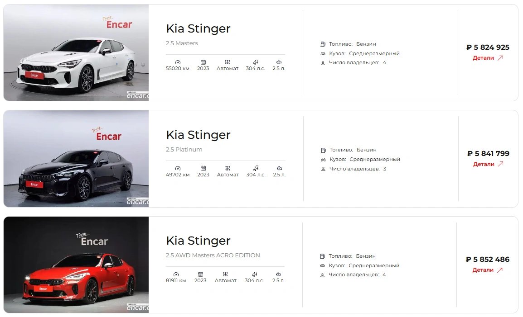The height and width of the screenshot is (317, 523).
Task: Click the Kia Stinger title above 2.5 Masters
Action: click(x=198, y=28)
